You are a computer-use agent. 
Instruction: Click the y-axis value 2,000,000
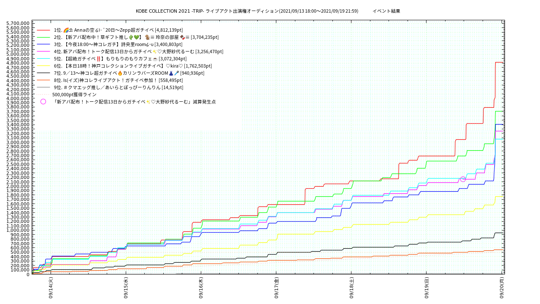[18, 186]
